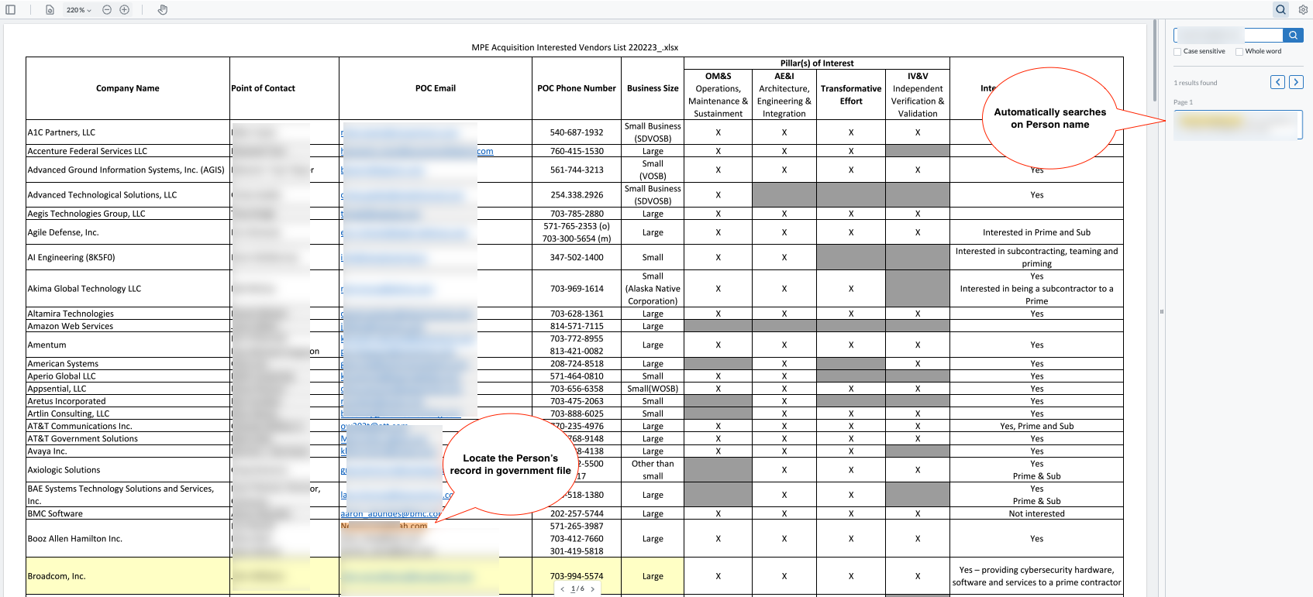Image resolution: width=1313 pixels, height=597 pixels.
Task: Go to previous search result arrow
Action: [x=1277, y=82]
